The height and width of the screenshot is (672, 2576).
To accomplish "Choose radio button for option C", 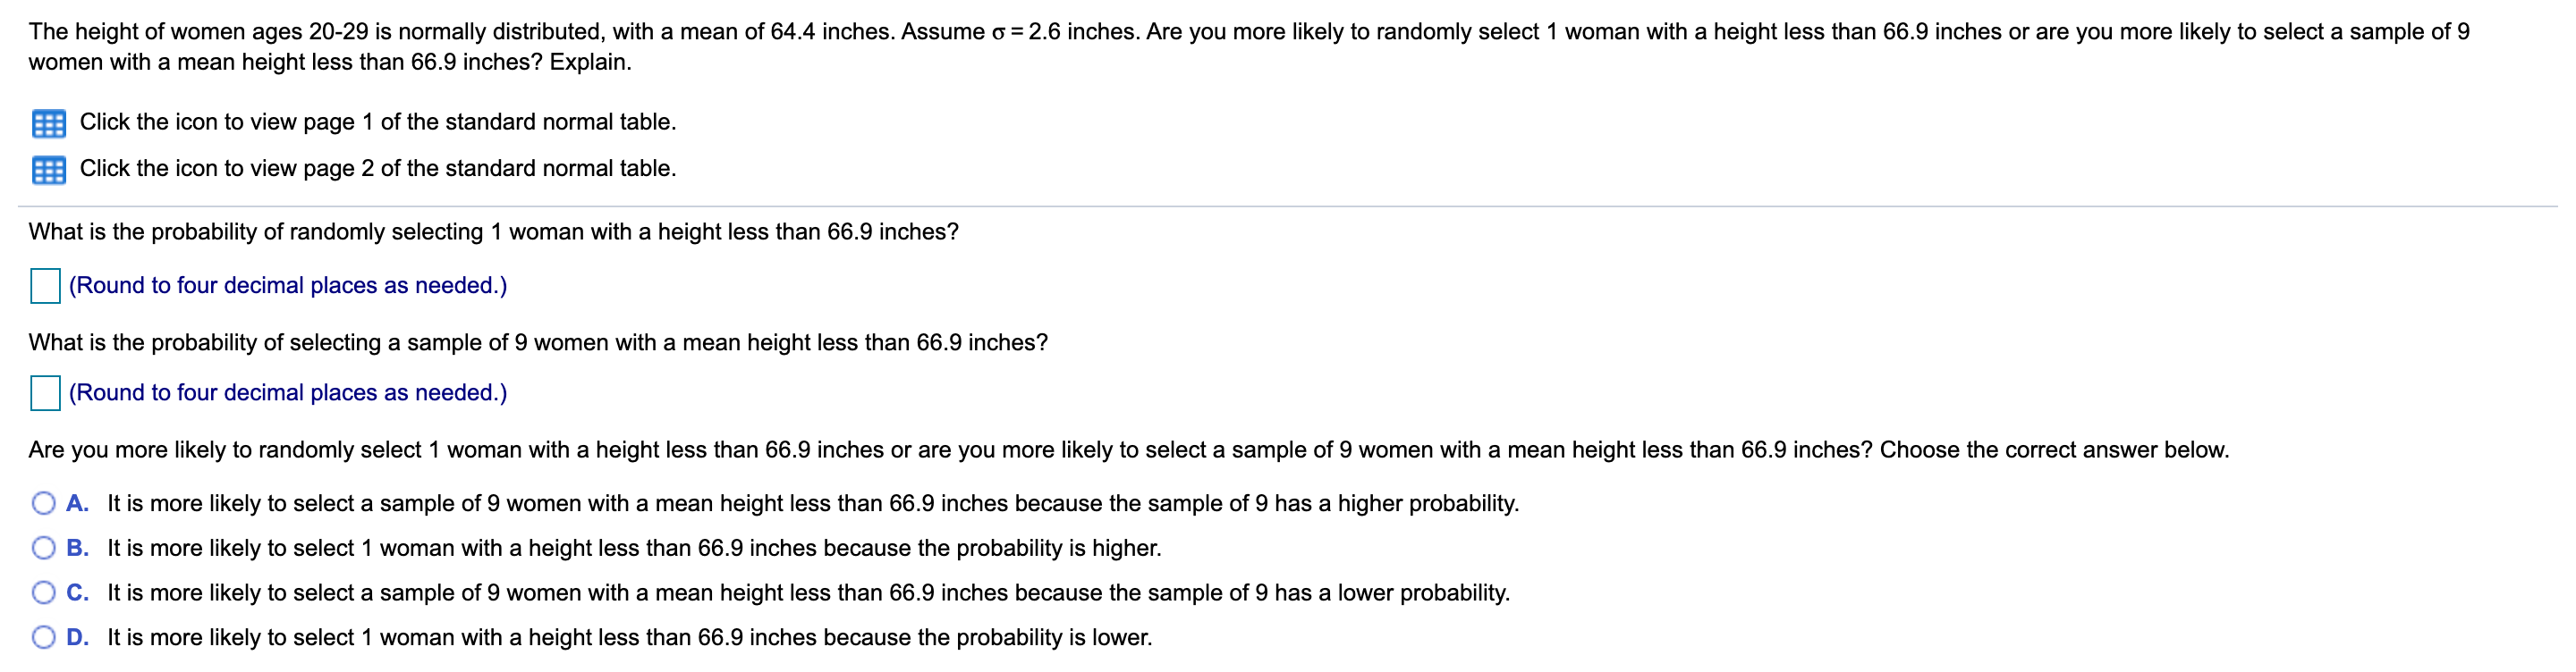I will click(44, 593).
